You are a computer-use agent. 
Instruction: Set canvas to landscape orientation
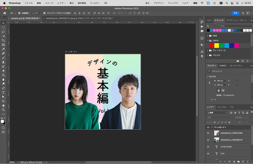tap(223, 90)
